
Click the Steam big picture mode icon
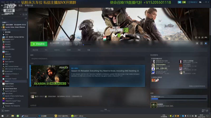tap(200, 2)
